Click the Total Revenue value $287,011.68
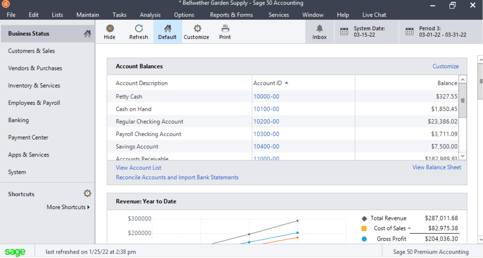 (441, 218)
